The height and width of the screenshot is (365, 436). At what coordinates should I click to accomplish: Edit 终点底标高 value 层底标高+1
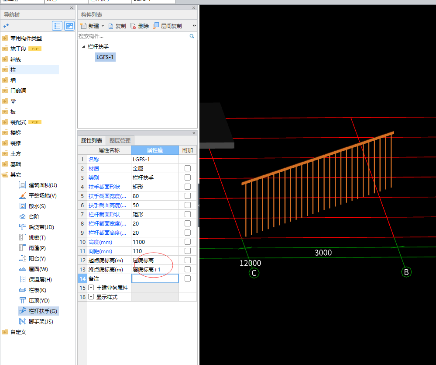(155, 270)
